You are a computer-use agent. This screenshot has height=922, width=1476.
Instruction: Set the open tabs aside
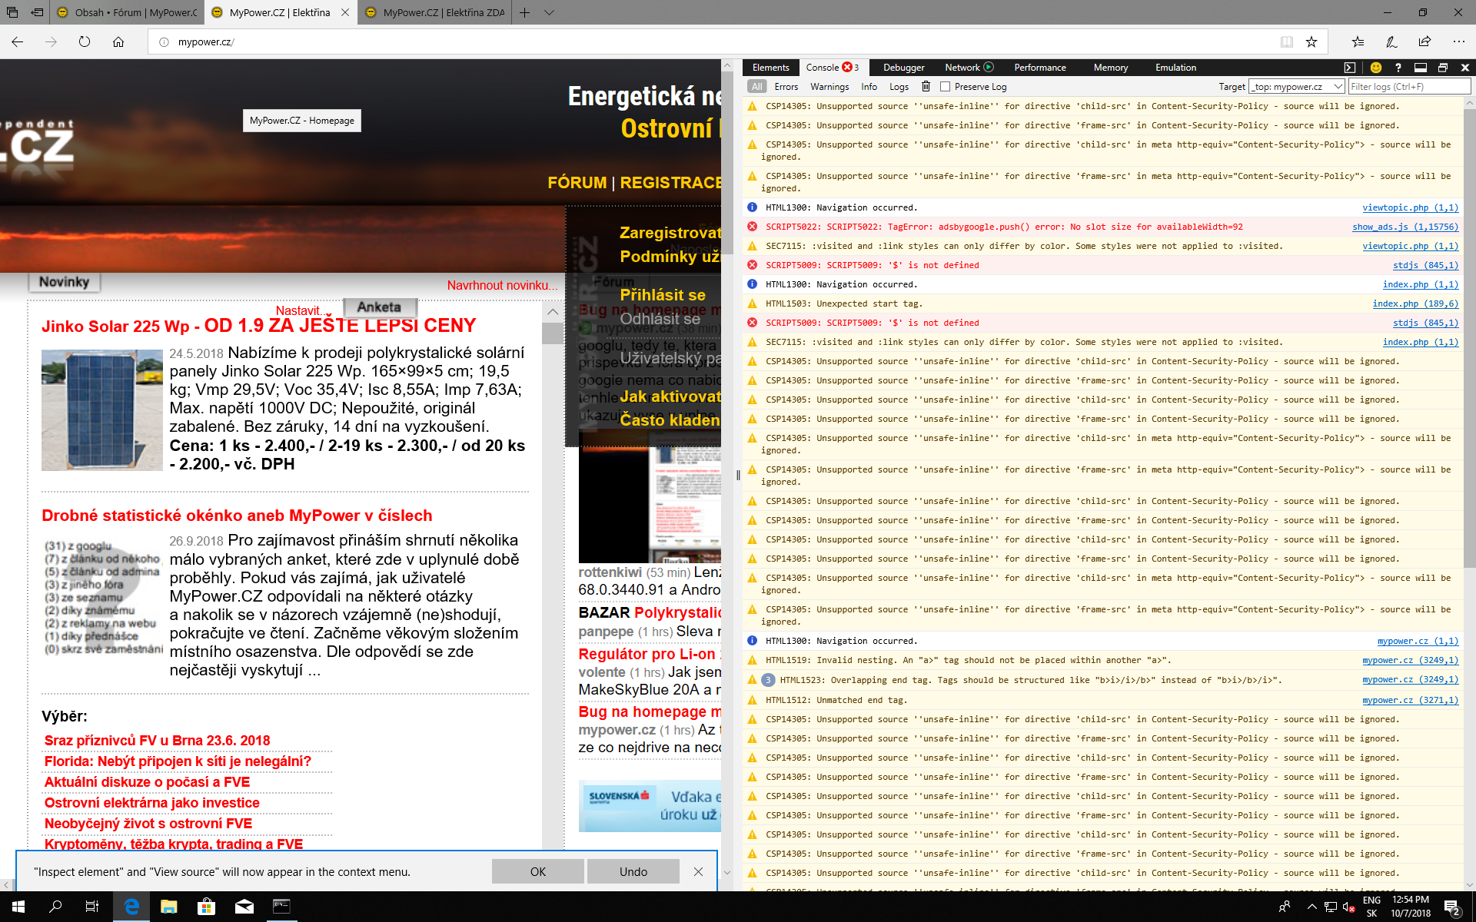point(37,12)
